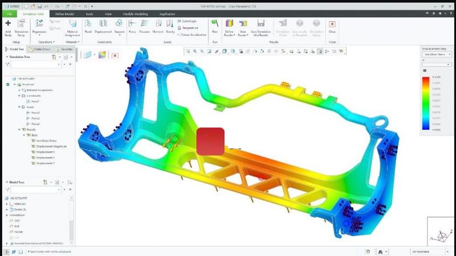Click the circular status icon in status bar
This screenshot has height=256, width=456.
tap(368, 251)
